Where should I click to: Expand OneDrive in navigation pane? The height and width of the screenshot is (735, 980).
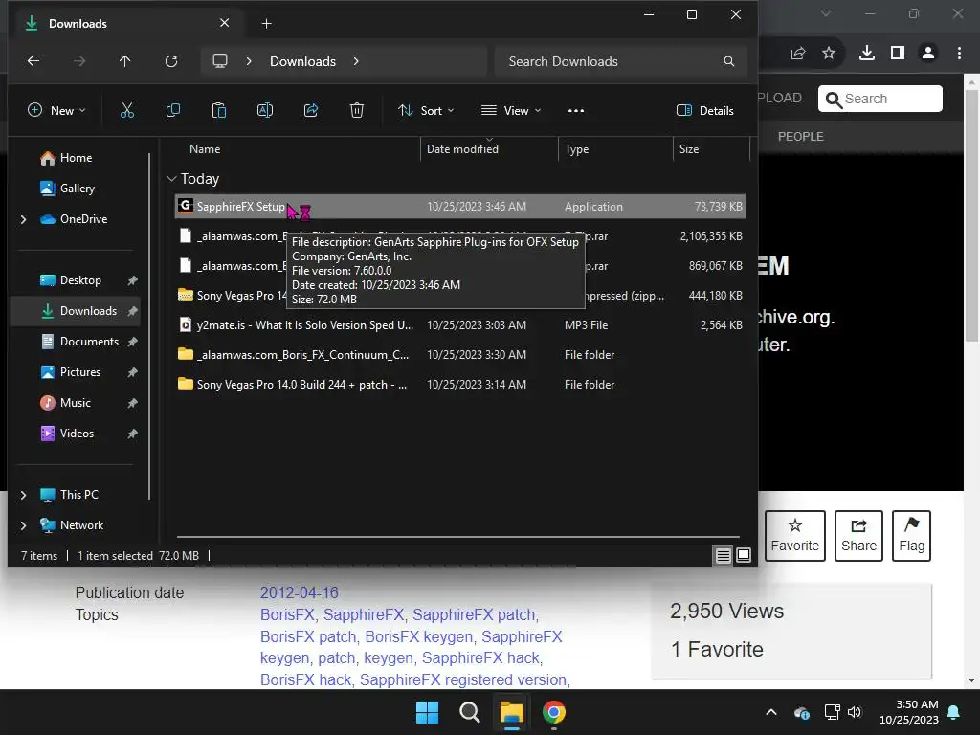click(x=24, y=219)
